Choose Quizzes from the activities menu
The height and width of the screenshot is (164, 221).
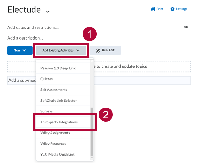tap(47, 79)
